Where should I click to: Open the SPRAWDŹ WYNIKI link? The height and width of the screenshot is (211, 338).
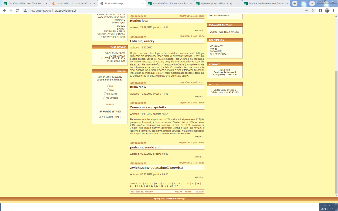pyautogui.click(x=110, y=111)
